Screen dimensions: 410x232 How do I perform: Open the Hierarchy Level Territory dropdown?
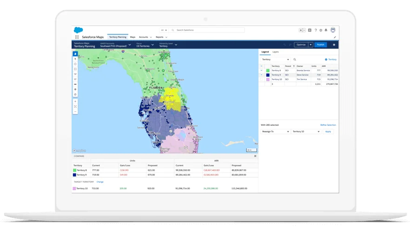pyautogui.click(x=168, y=45)
